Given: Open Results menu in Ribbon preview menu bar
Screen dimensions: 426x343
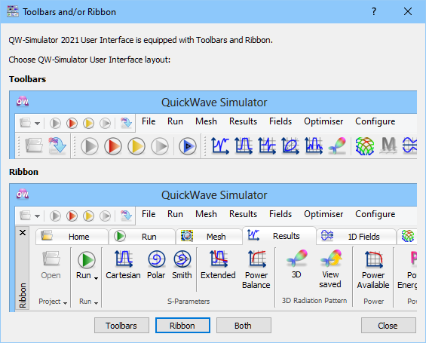Looking at the screenshot, I should (x=243, y=214).
